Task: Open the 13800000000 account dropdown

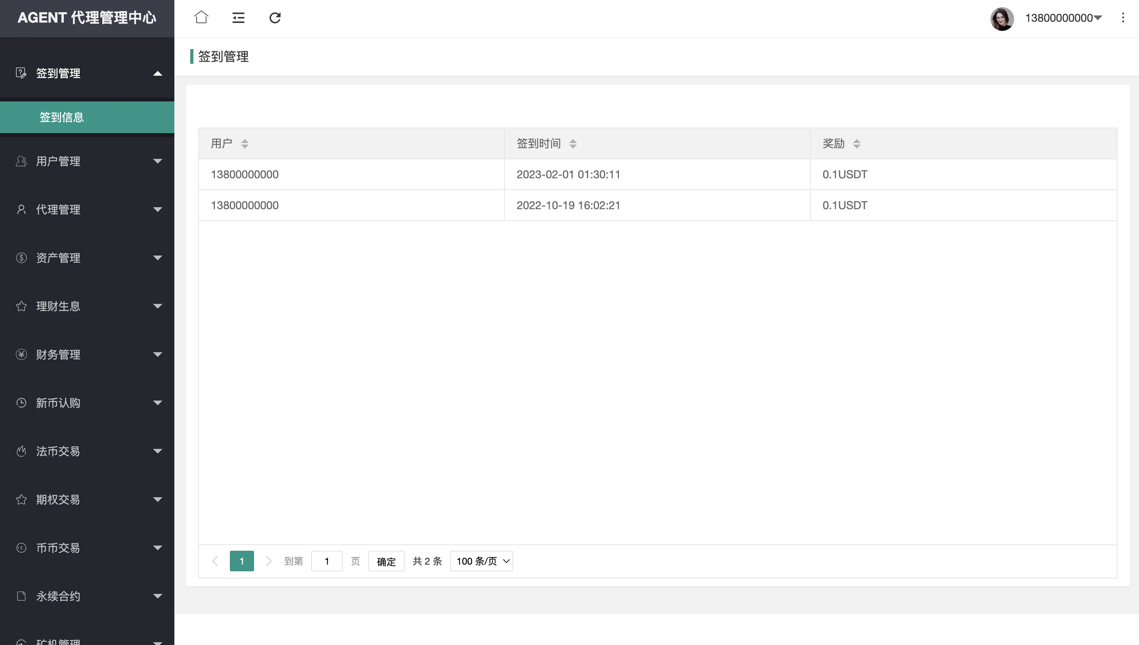Action: coord(1063,18)
